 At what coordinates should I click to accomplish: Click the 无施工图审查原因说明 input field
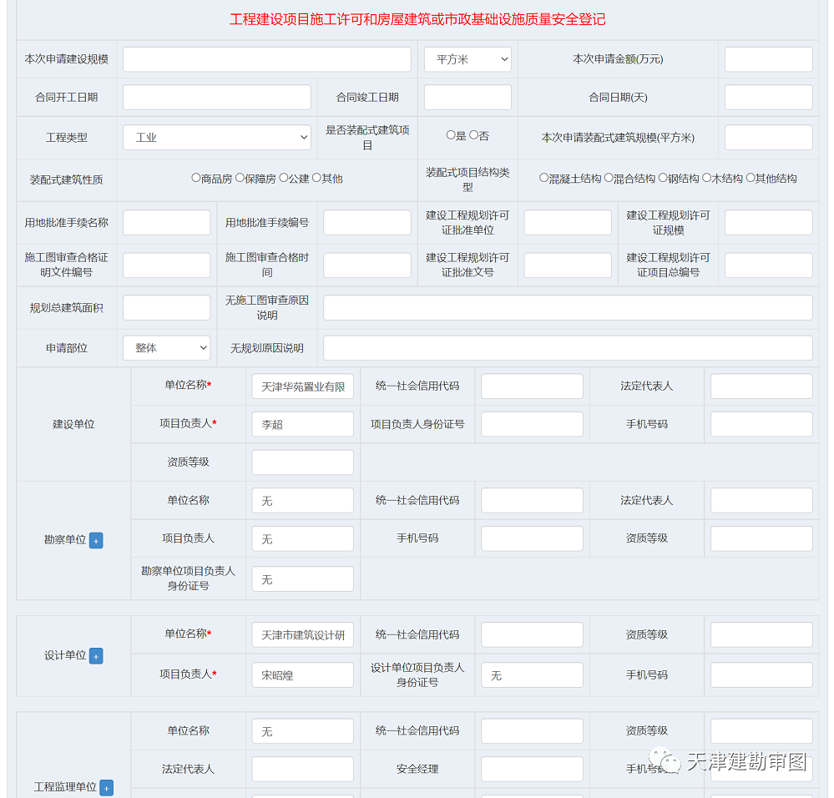point(568,307)
